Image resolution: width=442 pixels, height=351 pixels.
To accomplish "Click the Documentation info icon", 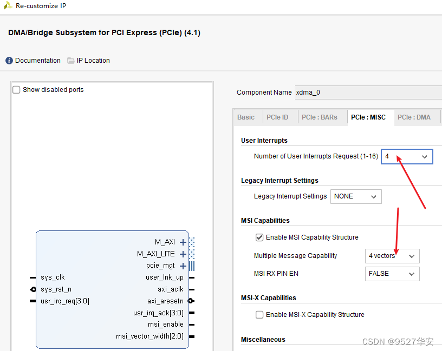I will [x=9, y=61].
